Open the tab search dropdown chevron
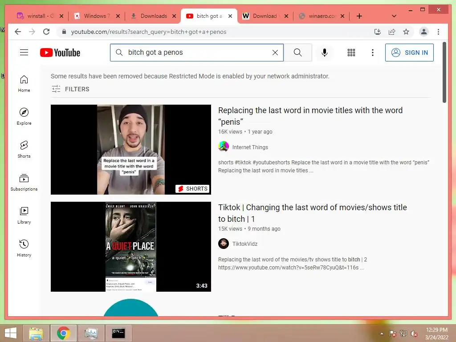 coord(394,16)
